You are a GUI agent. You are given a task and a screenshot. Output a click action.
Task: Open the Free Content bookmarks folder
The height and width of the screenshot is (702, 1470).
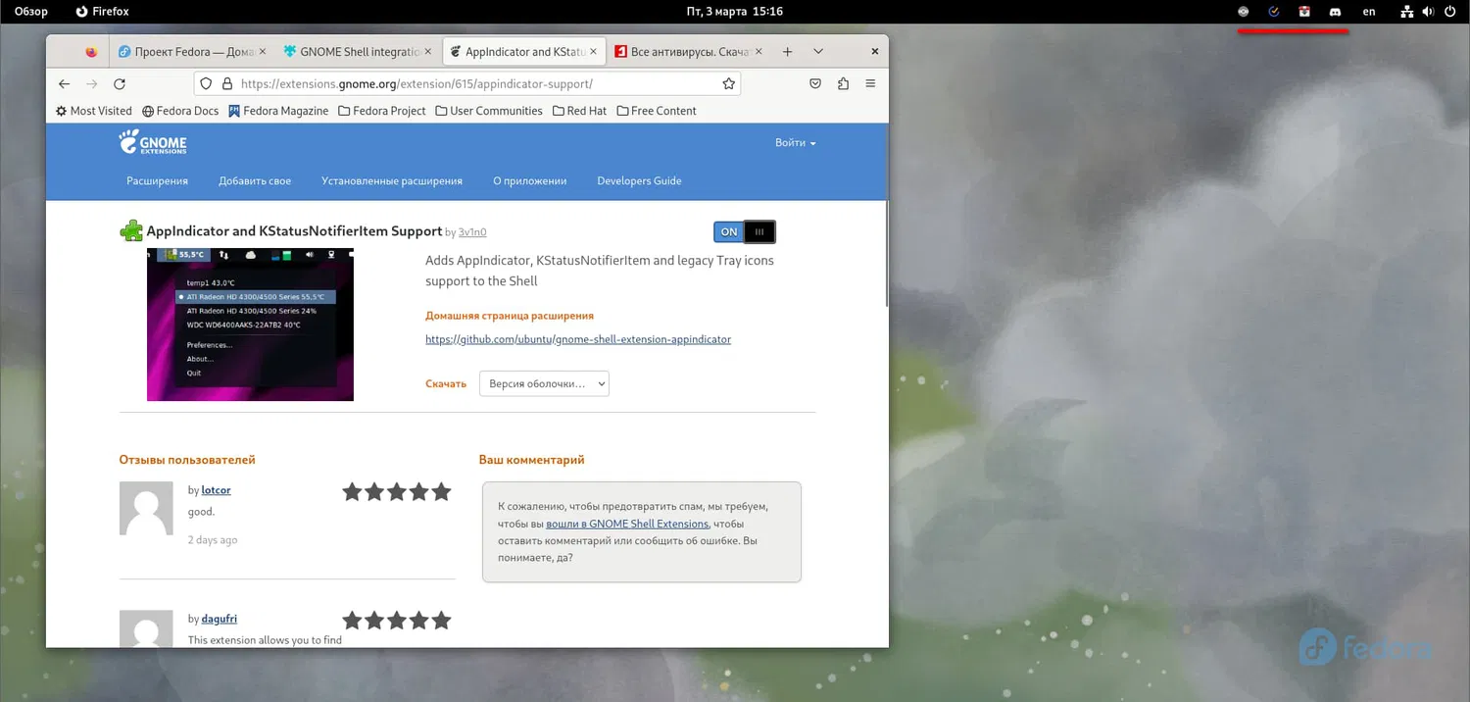coord(657,111)
